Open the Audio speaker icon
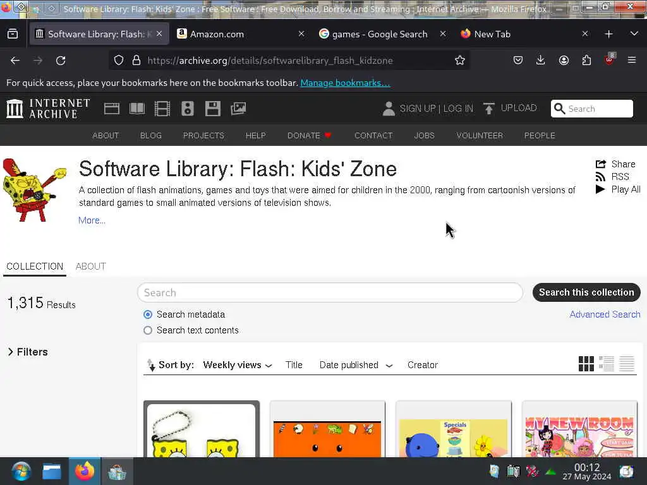 (187, 109)
